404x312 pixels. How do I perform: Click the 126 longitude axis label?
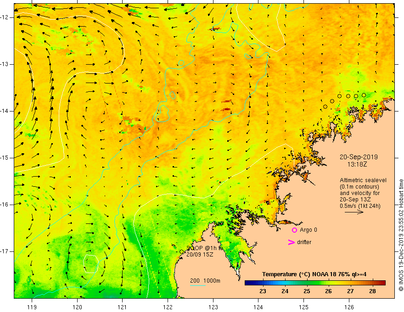(x=349, y=307)
